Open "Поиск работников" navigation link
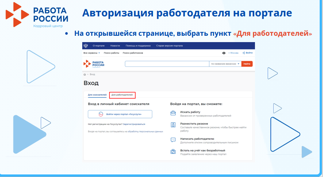Viewport: 323px width, 177px height. [x=133, y=53]
